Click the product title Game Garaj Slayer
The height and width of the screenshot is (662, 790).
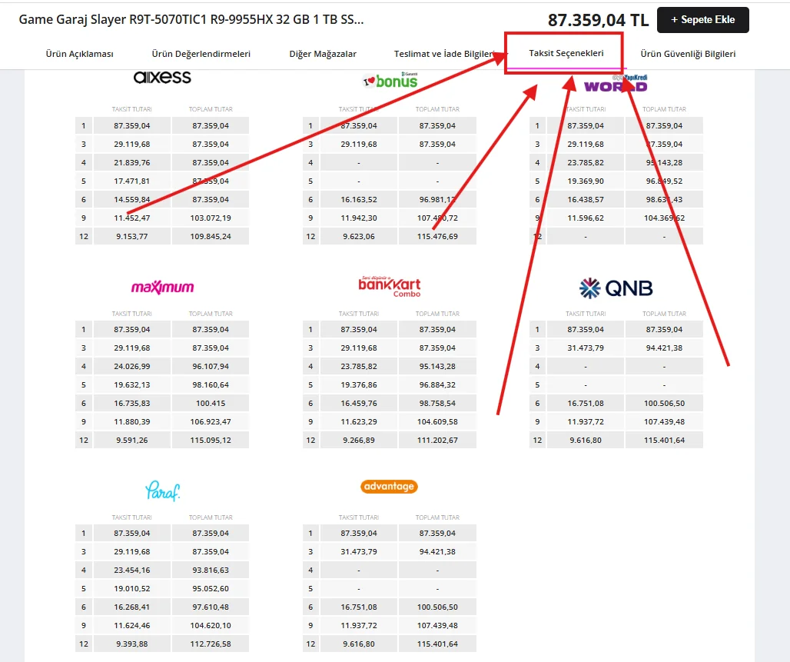click(x=191, y=20)
